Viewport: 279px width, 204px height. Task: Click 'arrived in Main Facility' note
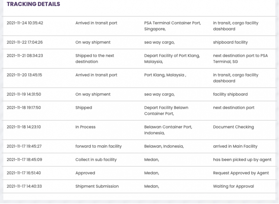pyautogui.click(x=235, y=146)
